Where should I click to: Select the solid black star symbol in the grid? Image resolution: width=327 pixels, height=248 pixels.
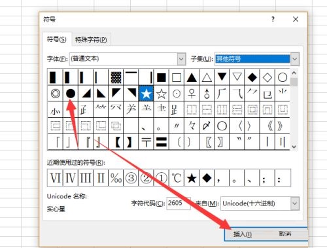[x=146, y=94]
